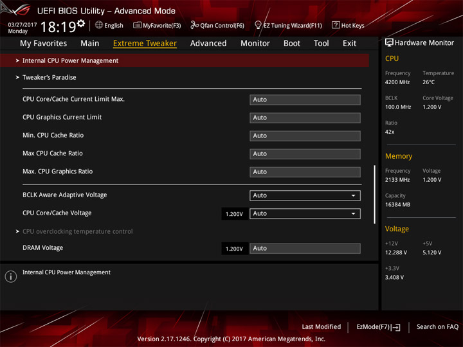Click the EZ Tuning Wizard lightbulb icon
Viewport: 463px width, 347px height.
[x=258, y=25]
